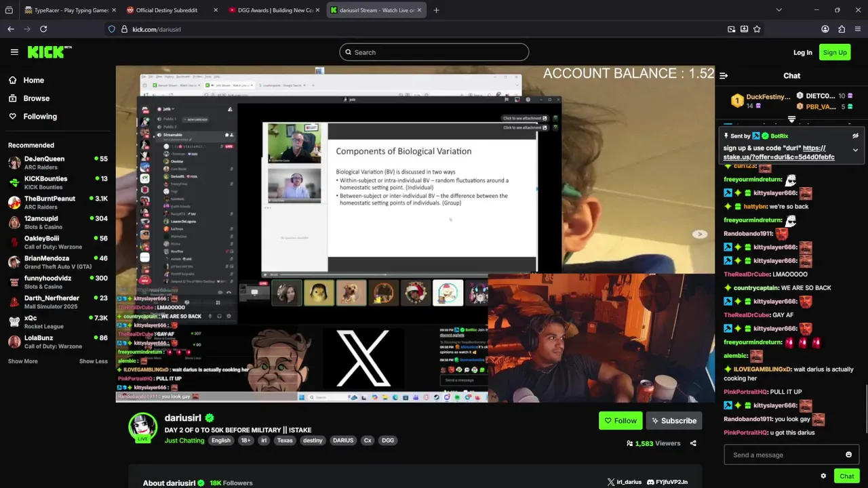Open LolaBunz recommended channel
Screen dimensions: 868x488
(x=58, y=342)
